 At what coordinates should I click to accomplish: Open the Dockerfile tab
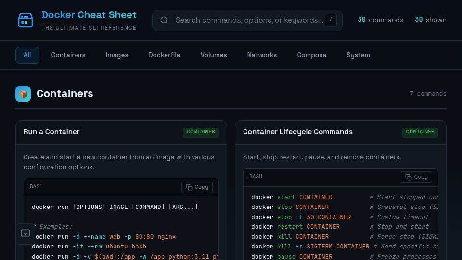164,55
